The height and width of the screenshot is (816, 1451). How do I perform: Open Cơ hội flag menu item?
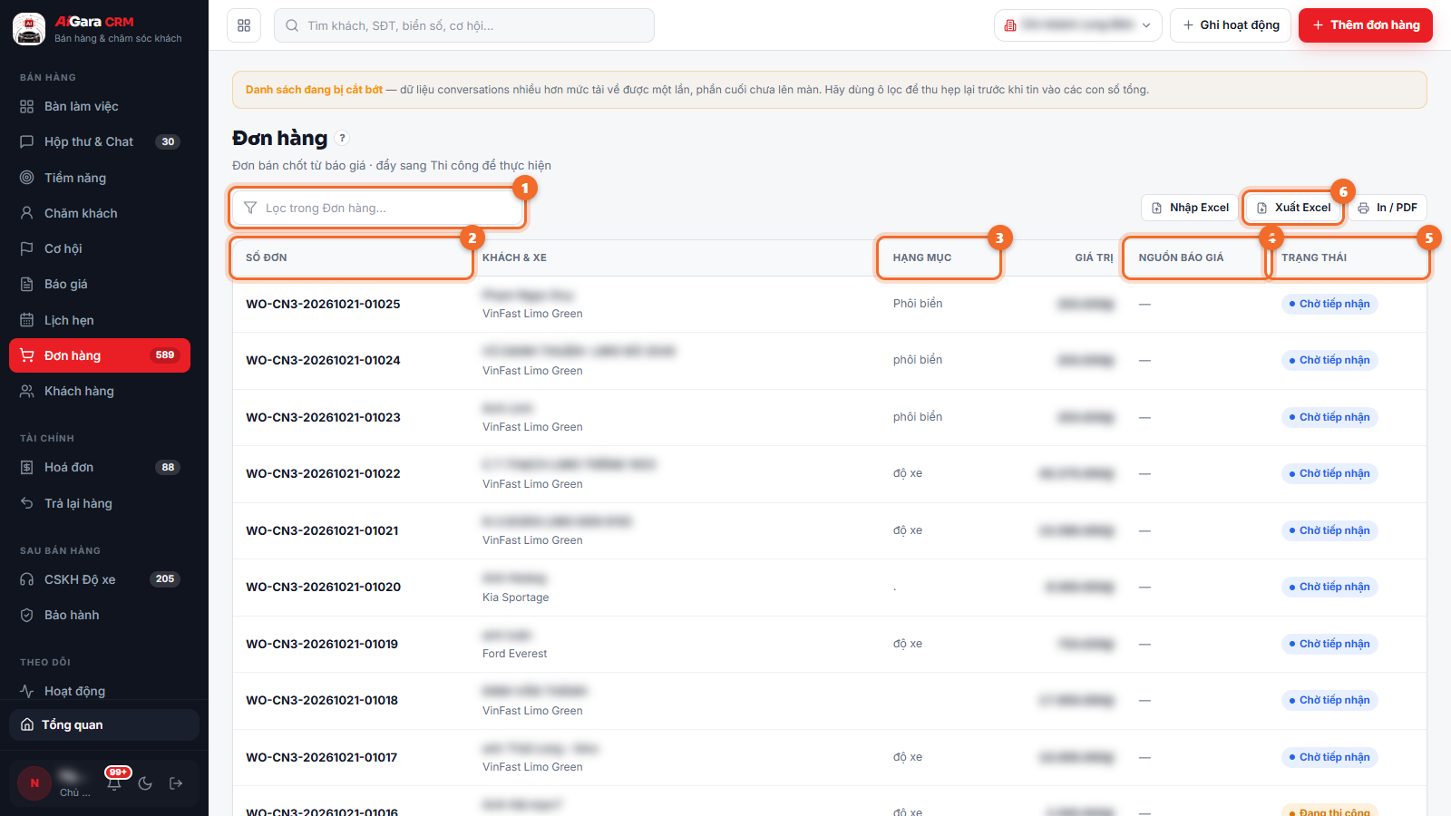coord(100,248)
